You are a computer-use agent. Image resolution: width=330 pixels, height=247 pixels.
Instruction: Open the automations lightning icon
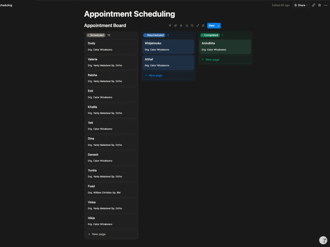click(x=181, y=26)
